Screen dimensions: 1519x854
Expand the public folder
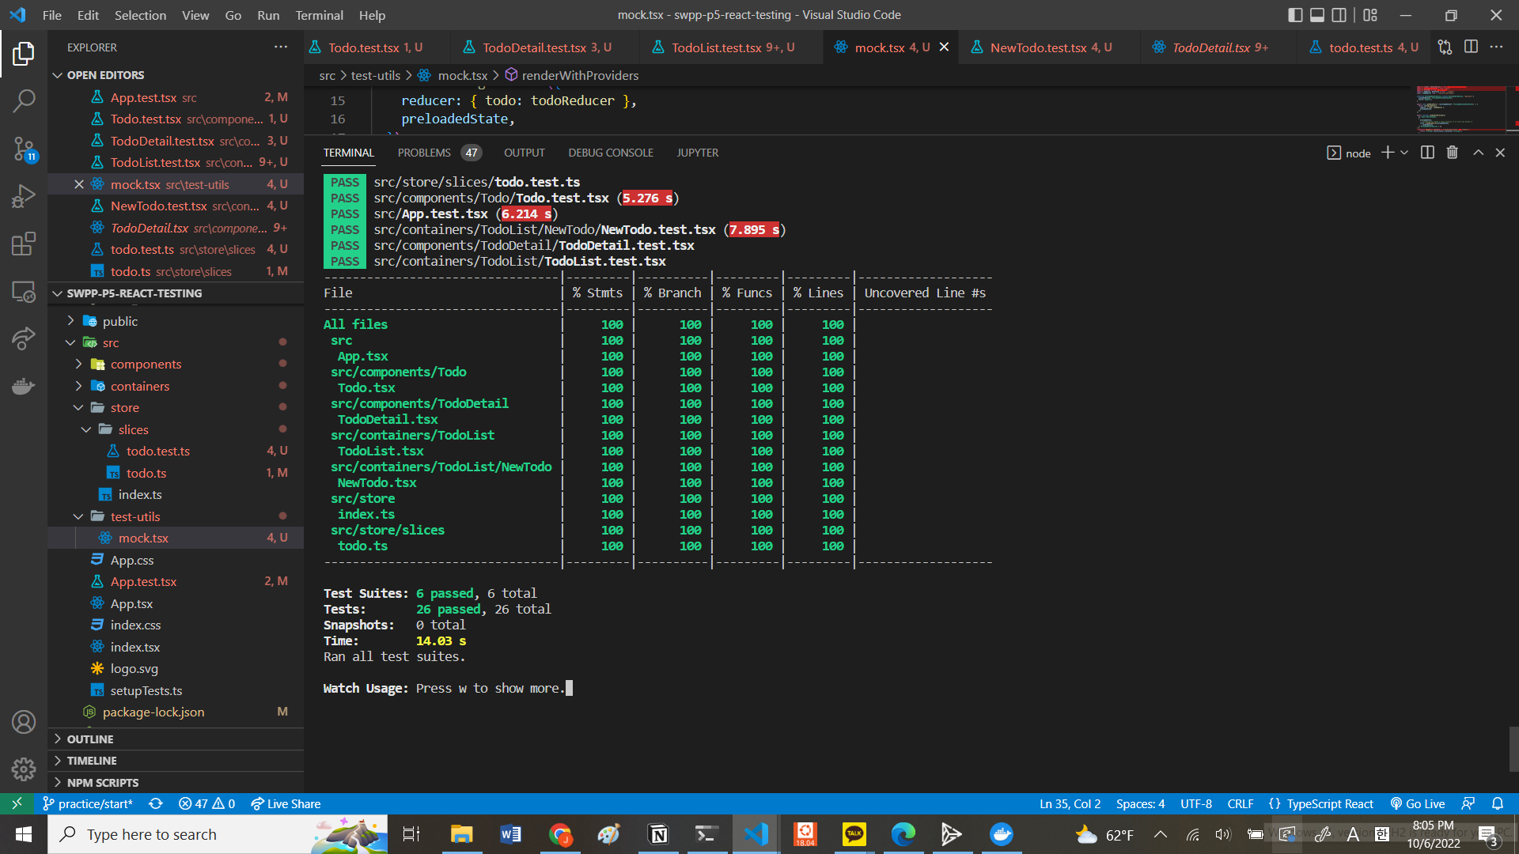[x=119, y=321]
